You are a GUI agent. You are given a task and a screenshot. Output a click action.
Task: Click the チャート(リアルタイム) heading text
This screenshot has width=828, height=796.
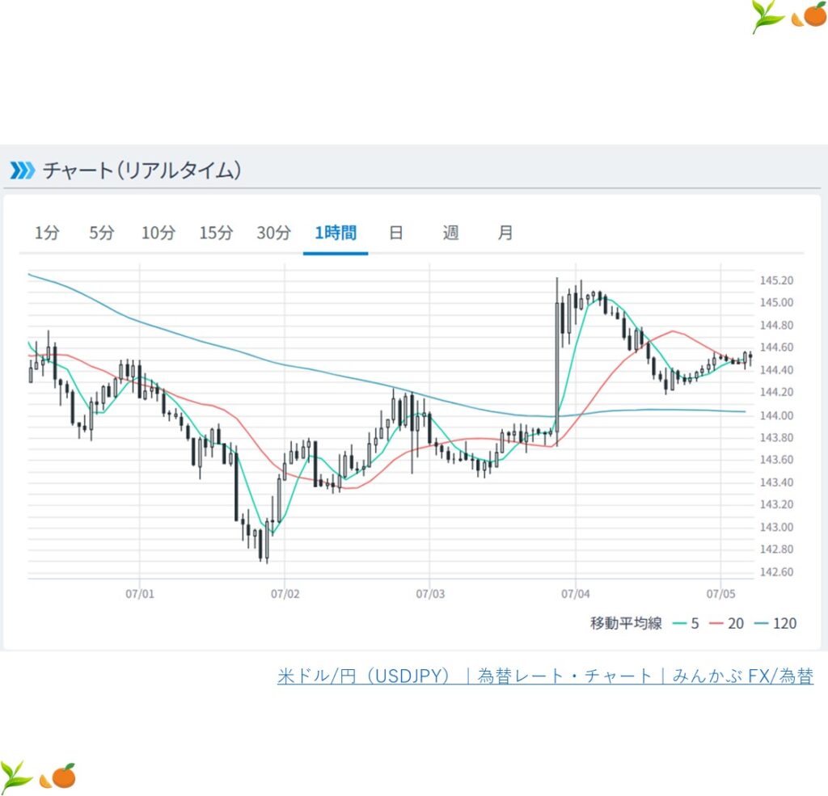[x=142, y=171]
